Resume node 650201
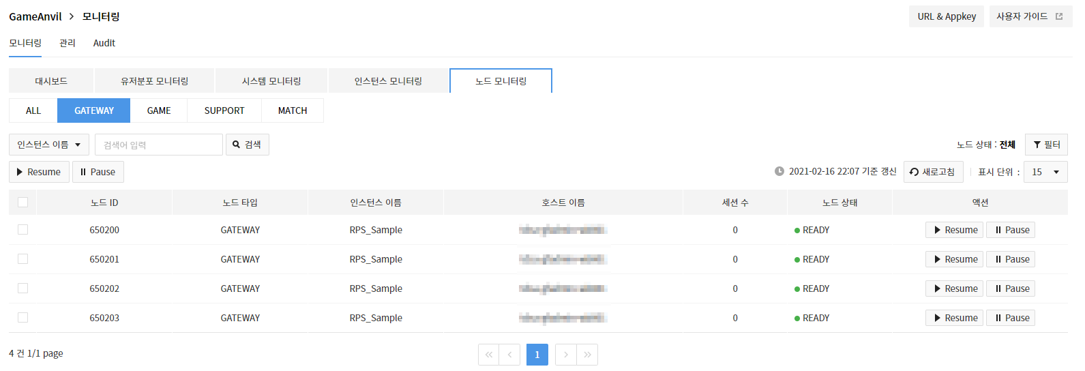The image size is (1085, 371). [954, 259]
